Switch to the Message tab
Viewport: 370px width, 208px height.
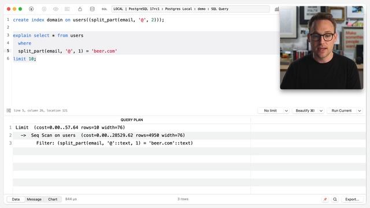pyautogui.click(x=34, y=199)
